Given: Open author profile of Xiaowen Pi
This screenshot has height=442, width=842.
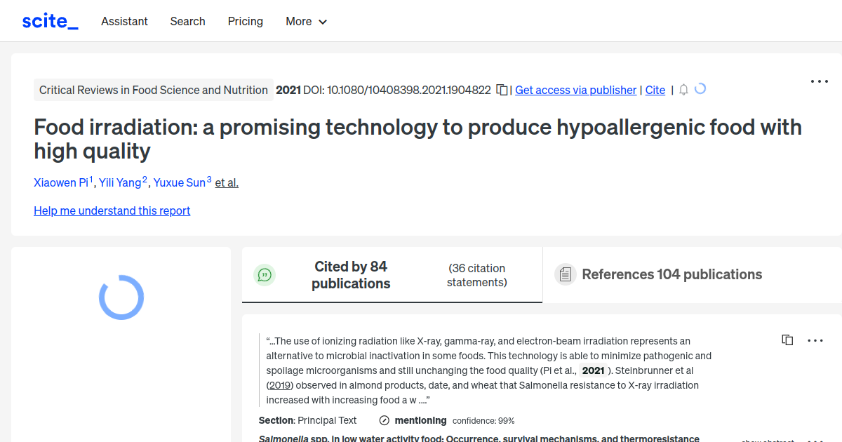Looking at the screenshot, I should pyautogui.click(x=61, y=182).
